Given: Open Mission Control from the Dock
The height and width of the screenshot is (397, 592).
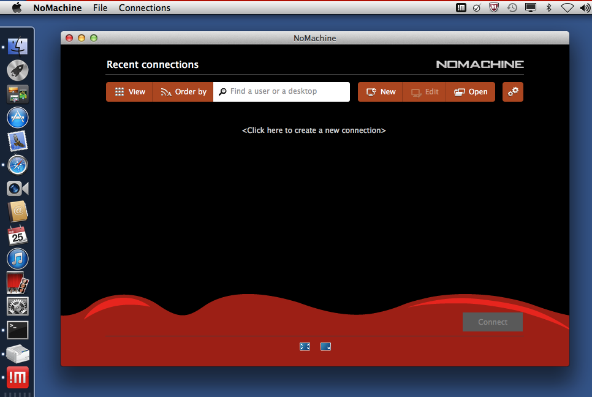Looking at the screenshot, I should [x=17, y=94].
